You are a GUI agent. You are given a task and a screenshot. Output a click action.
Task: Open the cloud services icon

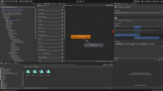[x=142, y=2]
